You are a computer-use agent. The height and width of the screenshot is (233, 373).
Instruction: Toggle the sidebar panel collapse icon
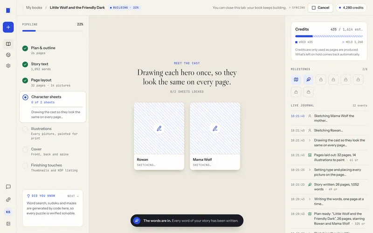pos(8,224)
